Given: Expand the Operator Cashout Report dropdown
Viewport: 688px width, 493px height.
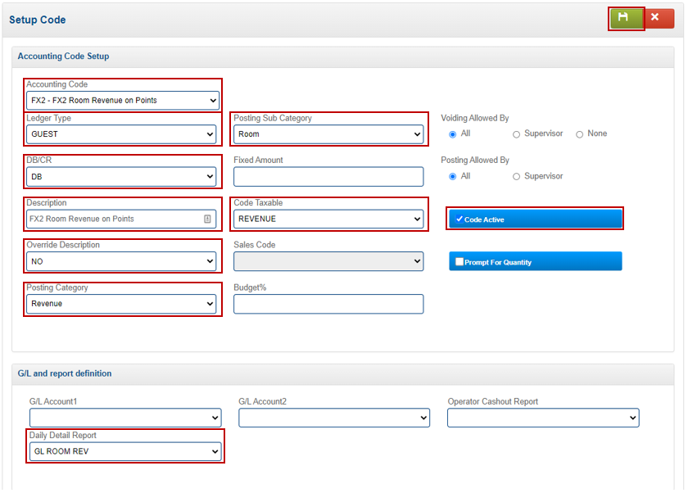Looking at the screenshot, I should 543,418.
